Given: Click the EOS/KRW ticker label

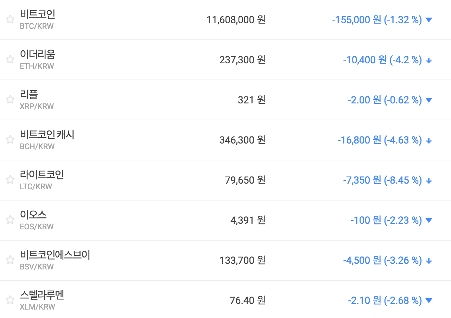Looking at the screenshot, I should [37, 227].
